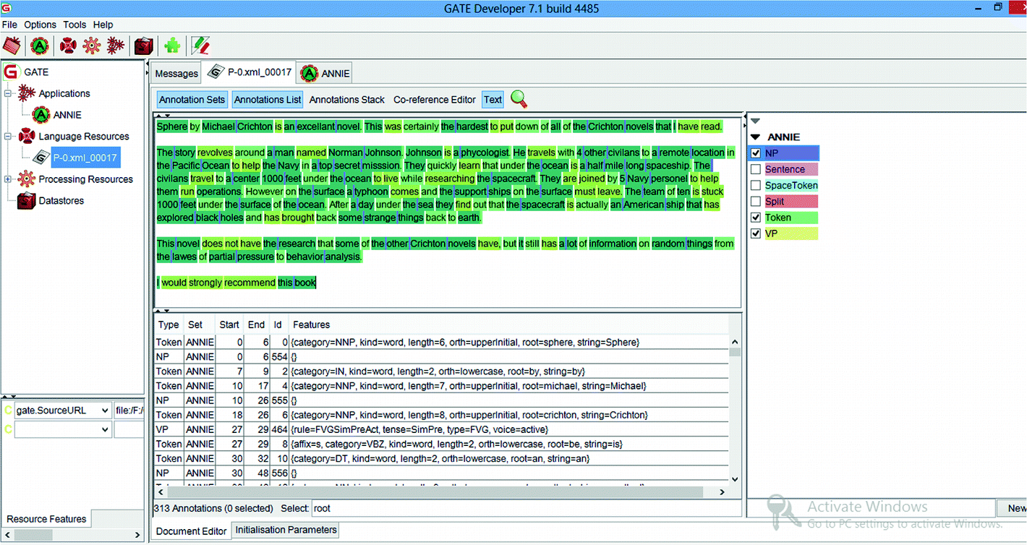This screenshot has height=545, width=1027.
Task: Click the Datastores box icon in tree
Action: pyautogui.click(x=27, y=200)
